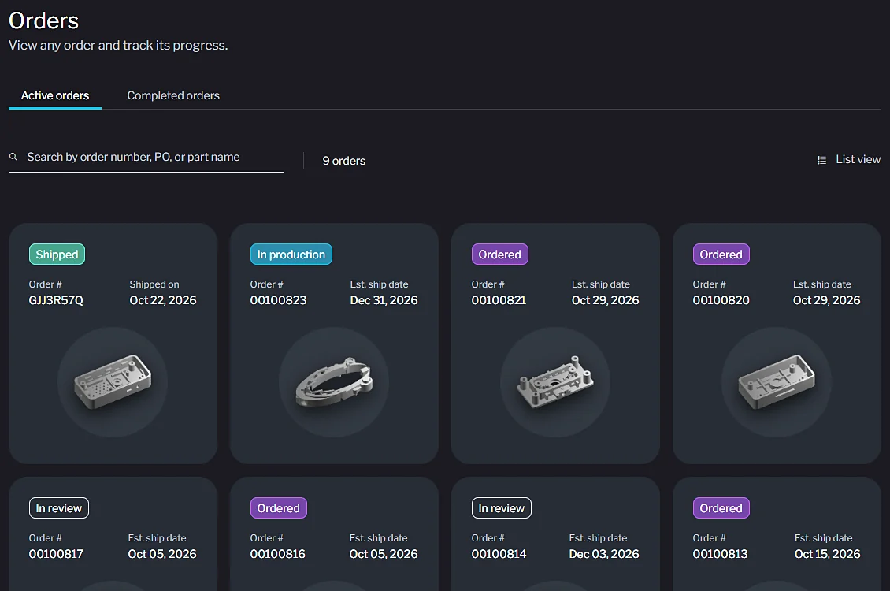
Task: Select order number GJJ3R57Q
Action: pos(56,300)
